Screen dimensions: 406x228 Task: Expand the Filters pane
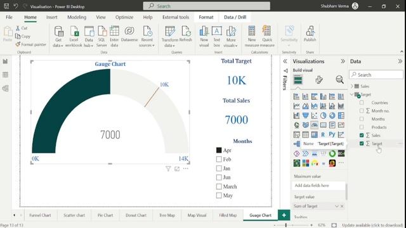point(285,61)
